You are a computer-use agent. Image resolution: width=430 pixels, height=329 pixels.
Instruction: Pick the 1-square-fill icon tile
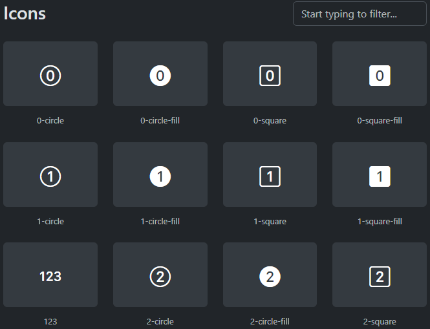(380, 175)
